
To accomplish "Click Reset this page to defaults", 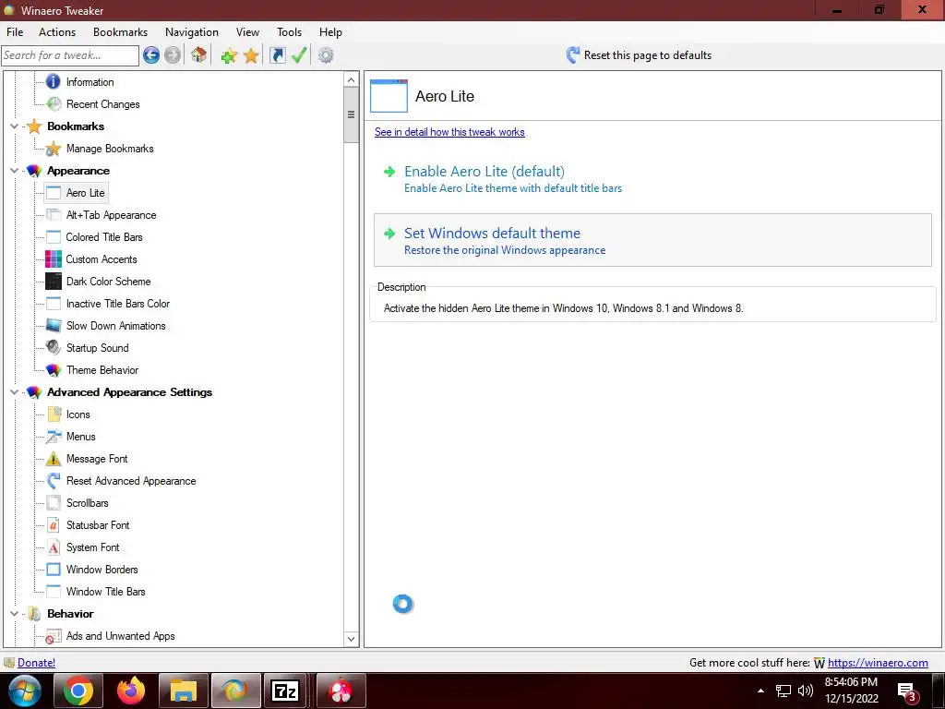I will 639,55.
